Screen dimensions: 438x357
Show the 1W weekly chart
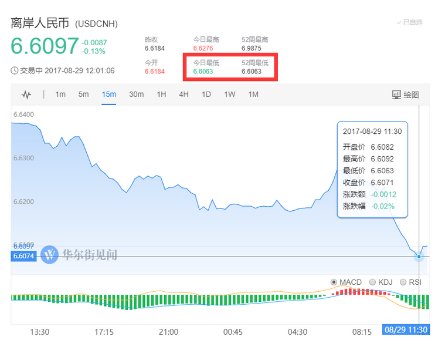229,95
